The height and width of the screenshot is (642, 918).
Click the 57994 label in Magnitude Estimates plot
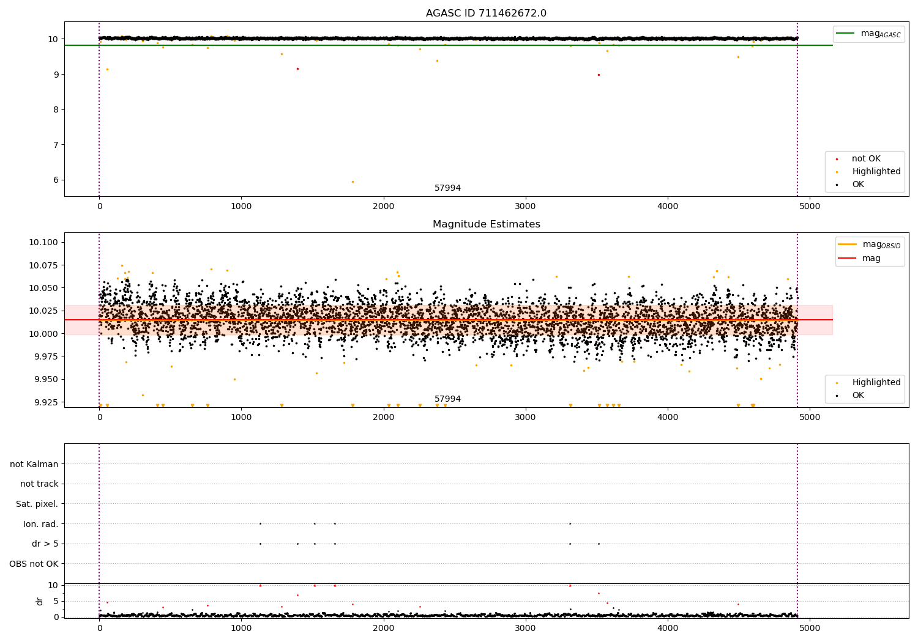(x=447, y=399)
